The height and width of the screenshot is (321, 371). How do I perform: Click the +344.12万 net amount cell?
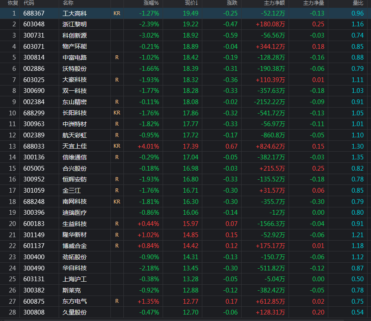click(x=270, y=46)
